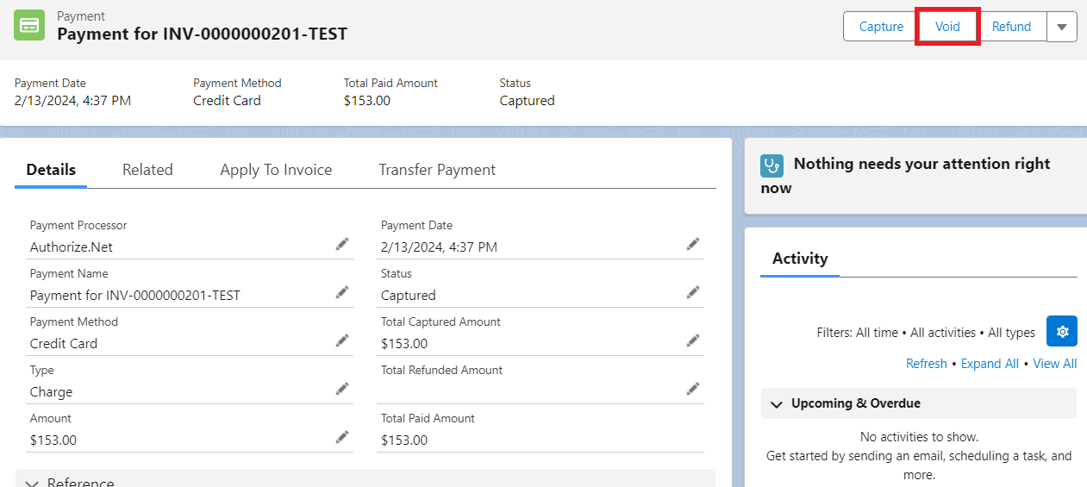
Task: Click the Void button
Action: (947, 27)
